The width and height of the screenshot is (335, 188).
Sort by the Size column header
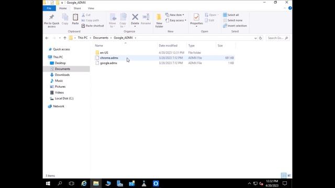226,45
